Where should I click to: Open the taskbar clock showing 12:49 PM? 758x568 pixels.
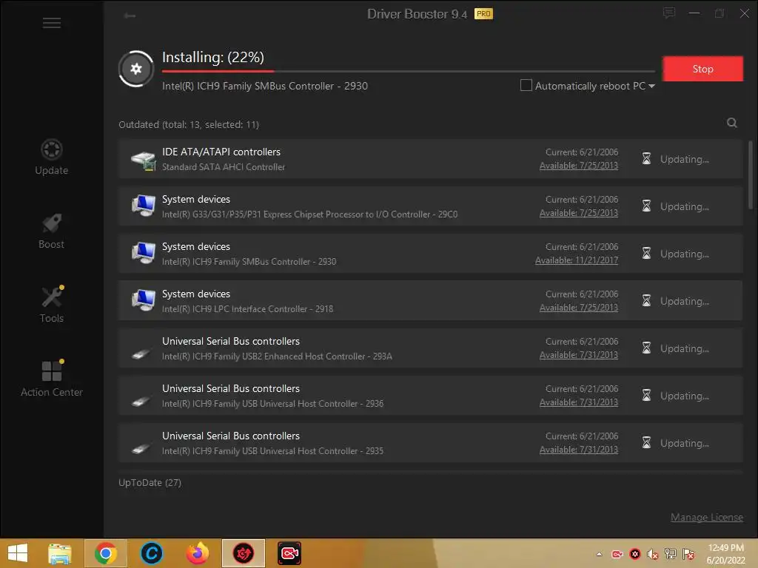[x=725, y=554]
